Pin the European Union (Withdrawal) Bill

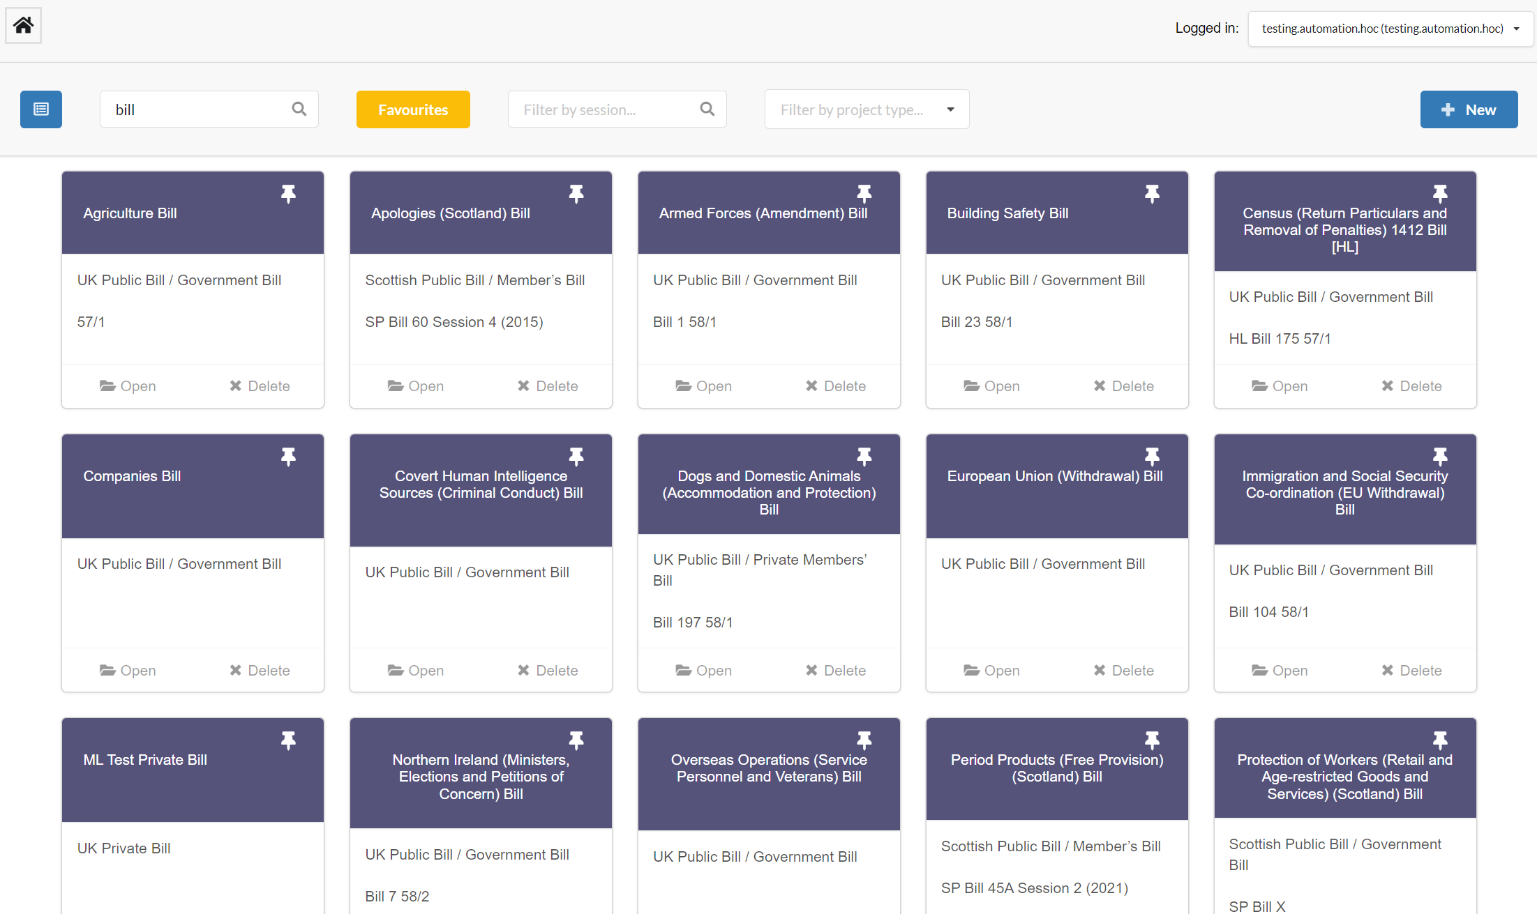click(1153, 457)
